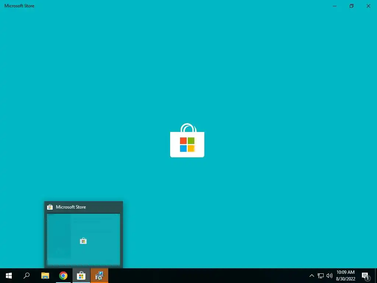
Task: Open the flashing orange installer taskbar icon
Action: (99, 276)
